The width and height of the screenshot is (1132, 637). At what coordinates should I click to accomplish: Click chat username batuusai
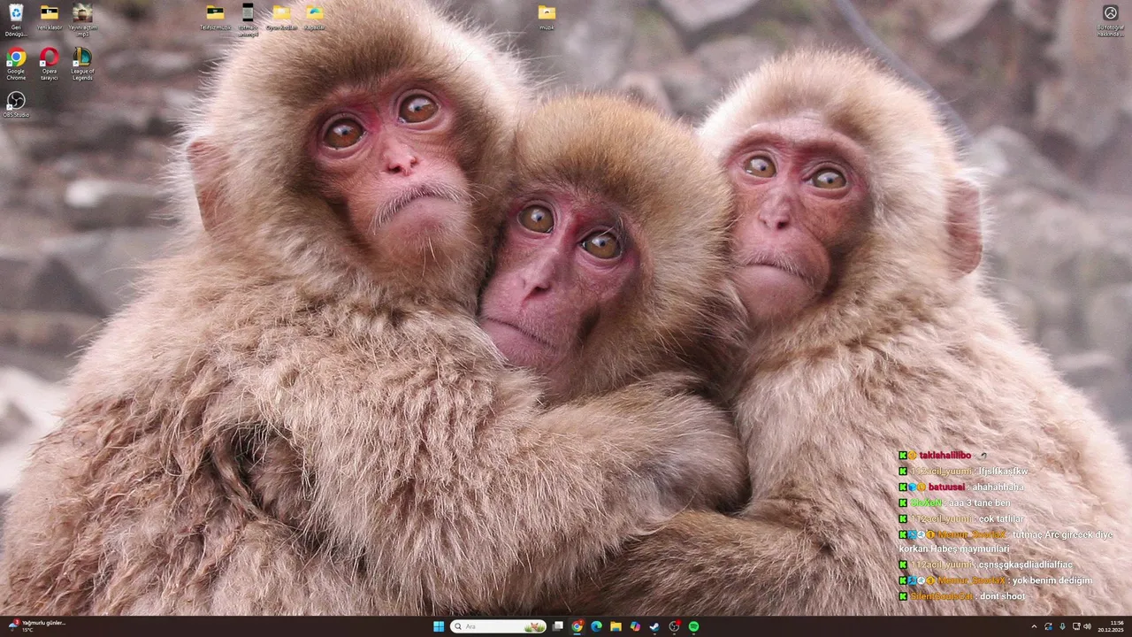click(x=946, y=487)
